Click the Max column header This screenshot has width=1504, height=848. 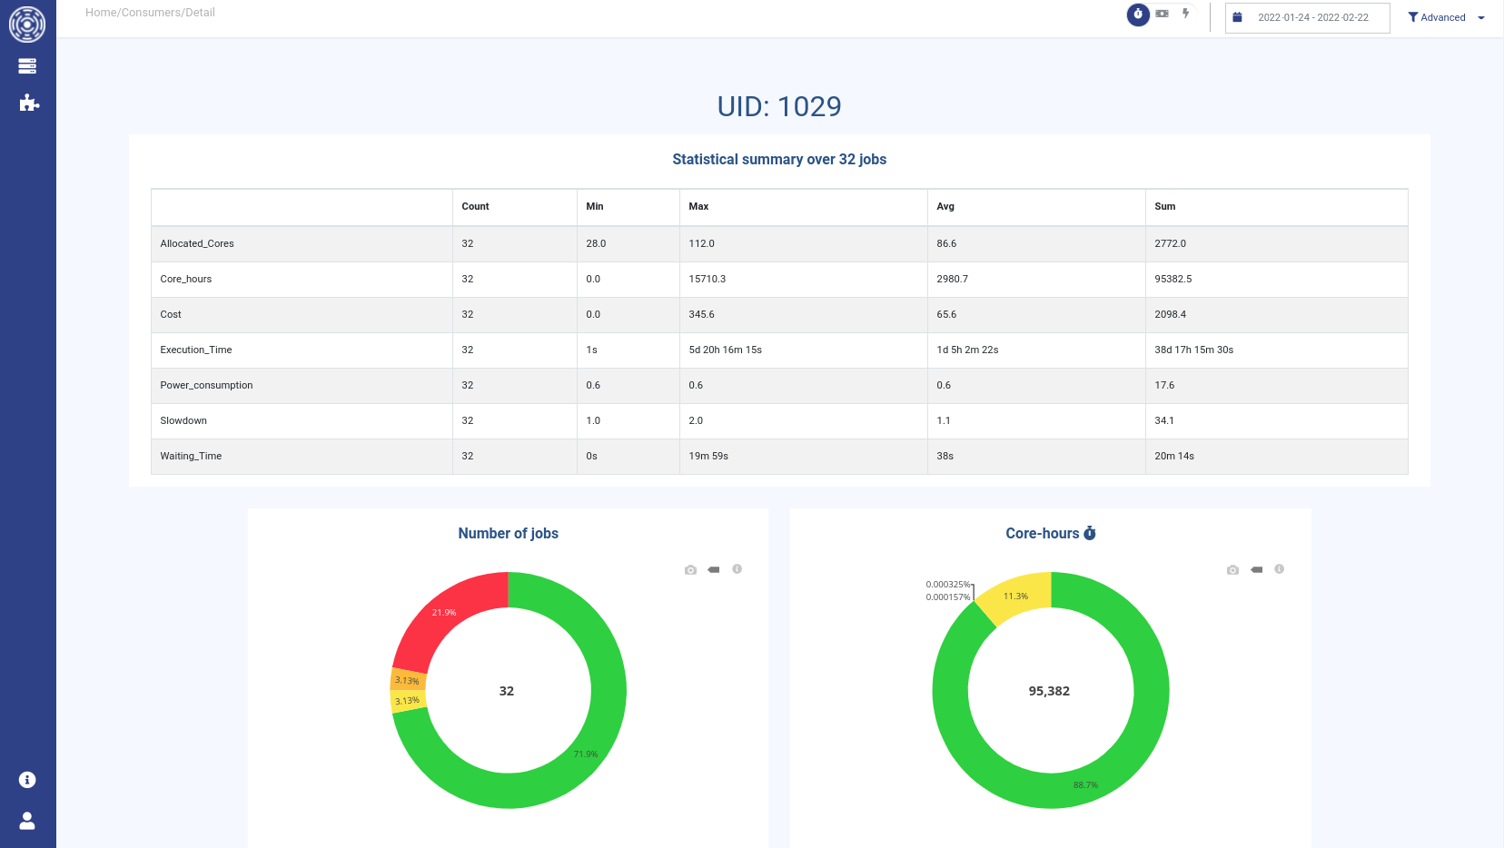(x=698, y=207)
